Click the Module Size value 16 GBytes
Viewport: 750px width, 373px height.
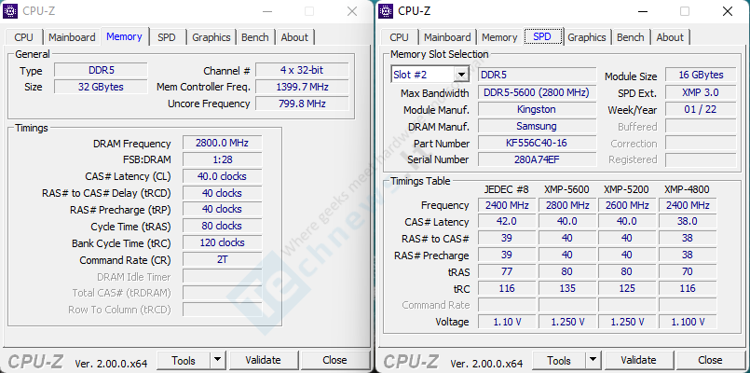[701, 75]
